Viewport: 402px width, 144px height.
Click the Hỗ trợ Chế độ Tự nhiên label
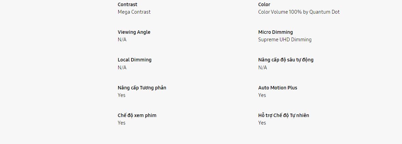(x=283, y=115)
